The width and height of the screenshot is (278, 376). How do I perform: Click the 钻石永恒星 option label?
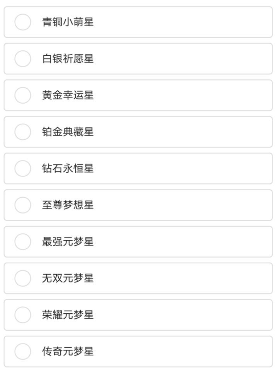(x=68, y=168)
